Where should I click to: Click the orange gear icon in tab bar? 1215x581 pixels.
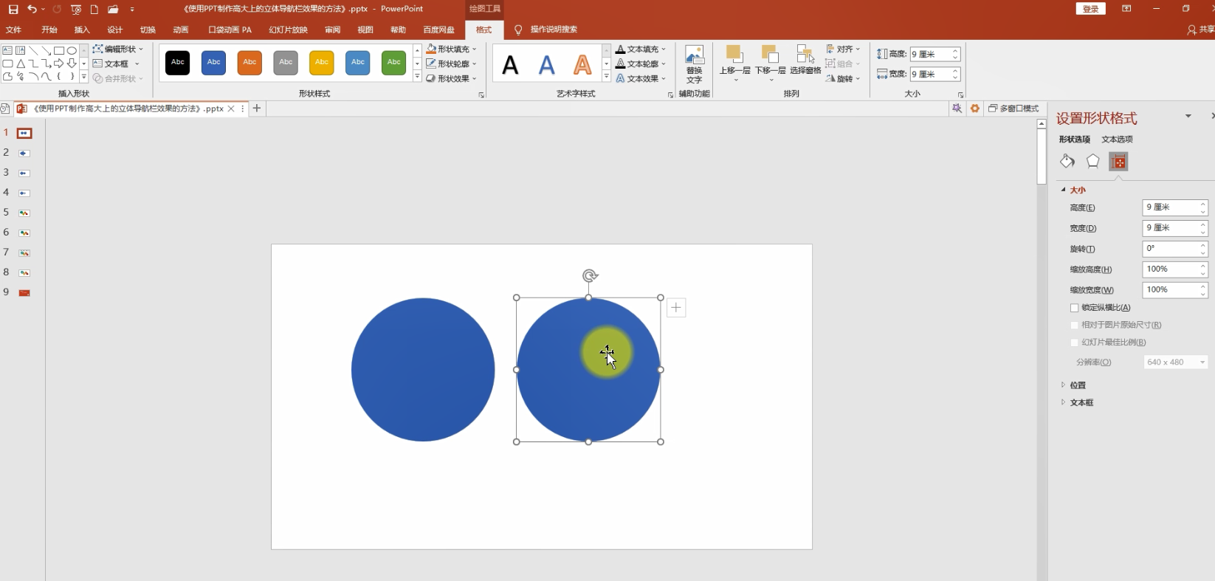coord(975,109)
